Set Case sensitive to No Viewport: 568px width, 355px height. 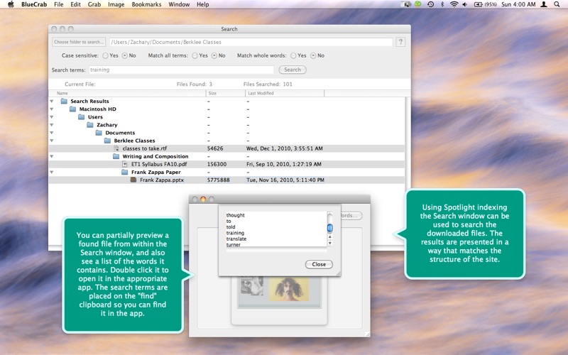(x=125, y=55)
